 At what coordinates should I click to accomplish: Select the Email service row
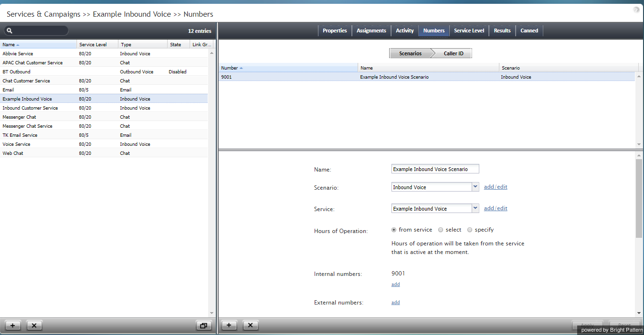click(104, 90)
